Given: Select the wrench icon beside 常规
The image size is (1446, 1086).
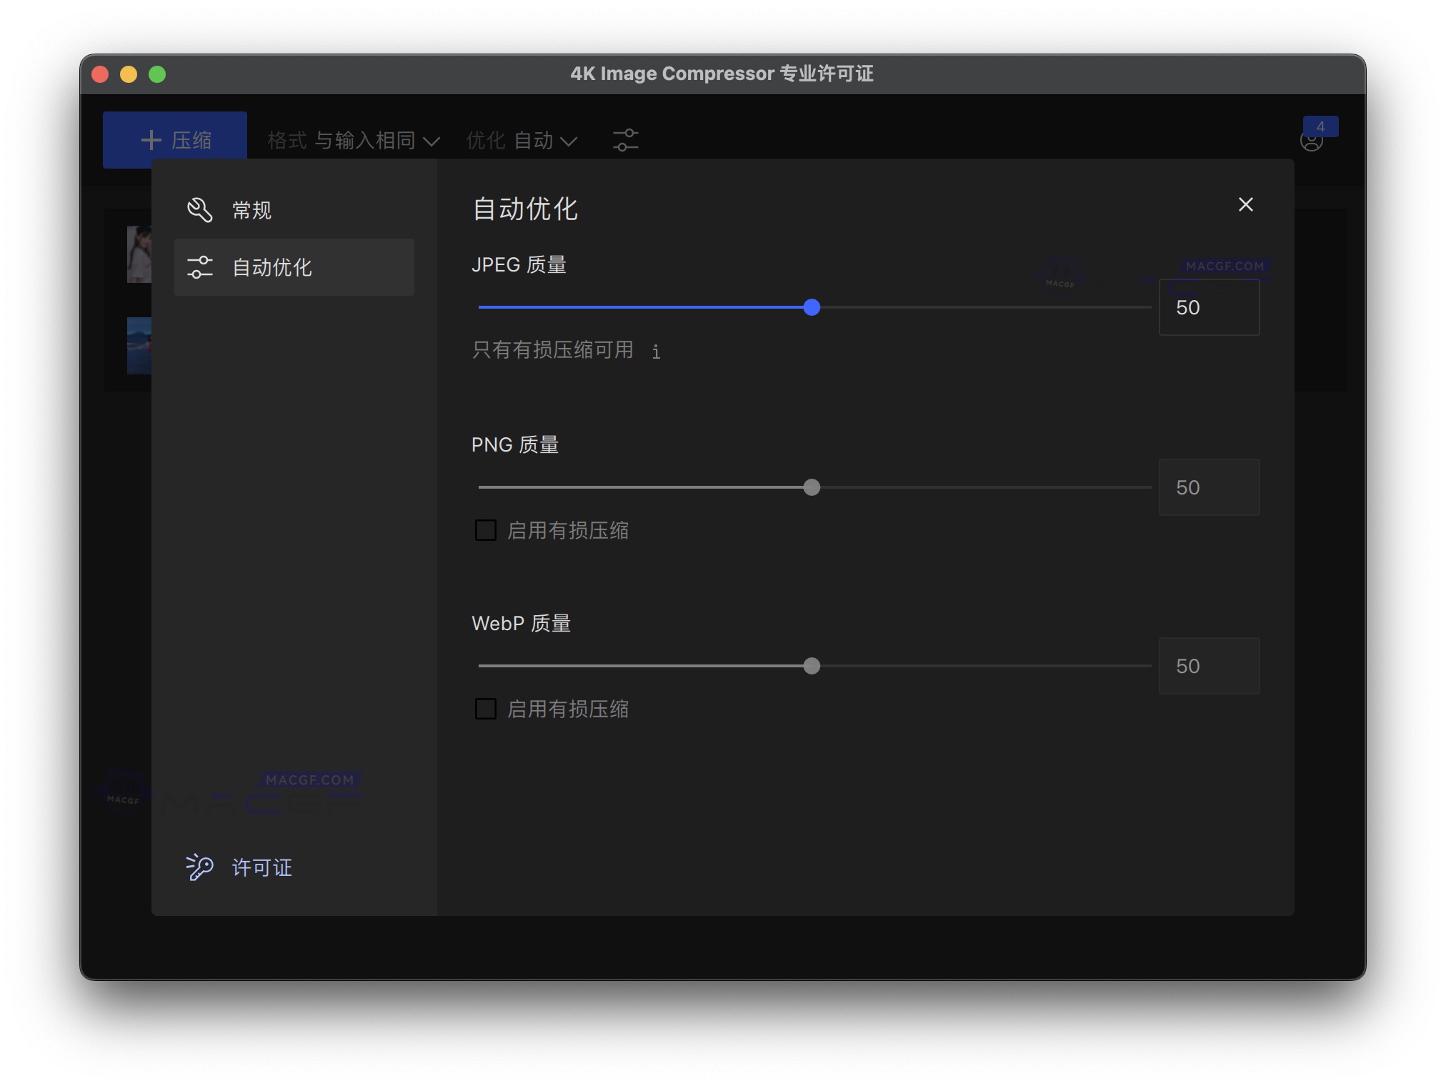Looking at the screenshot, I should (200, 209).
